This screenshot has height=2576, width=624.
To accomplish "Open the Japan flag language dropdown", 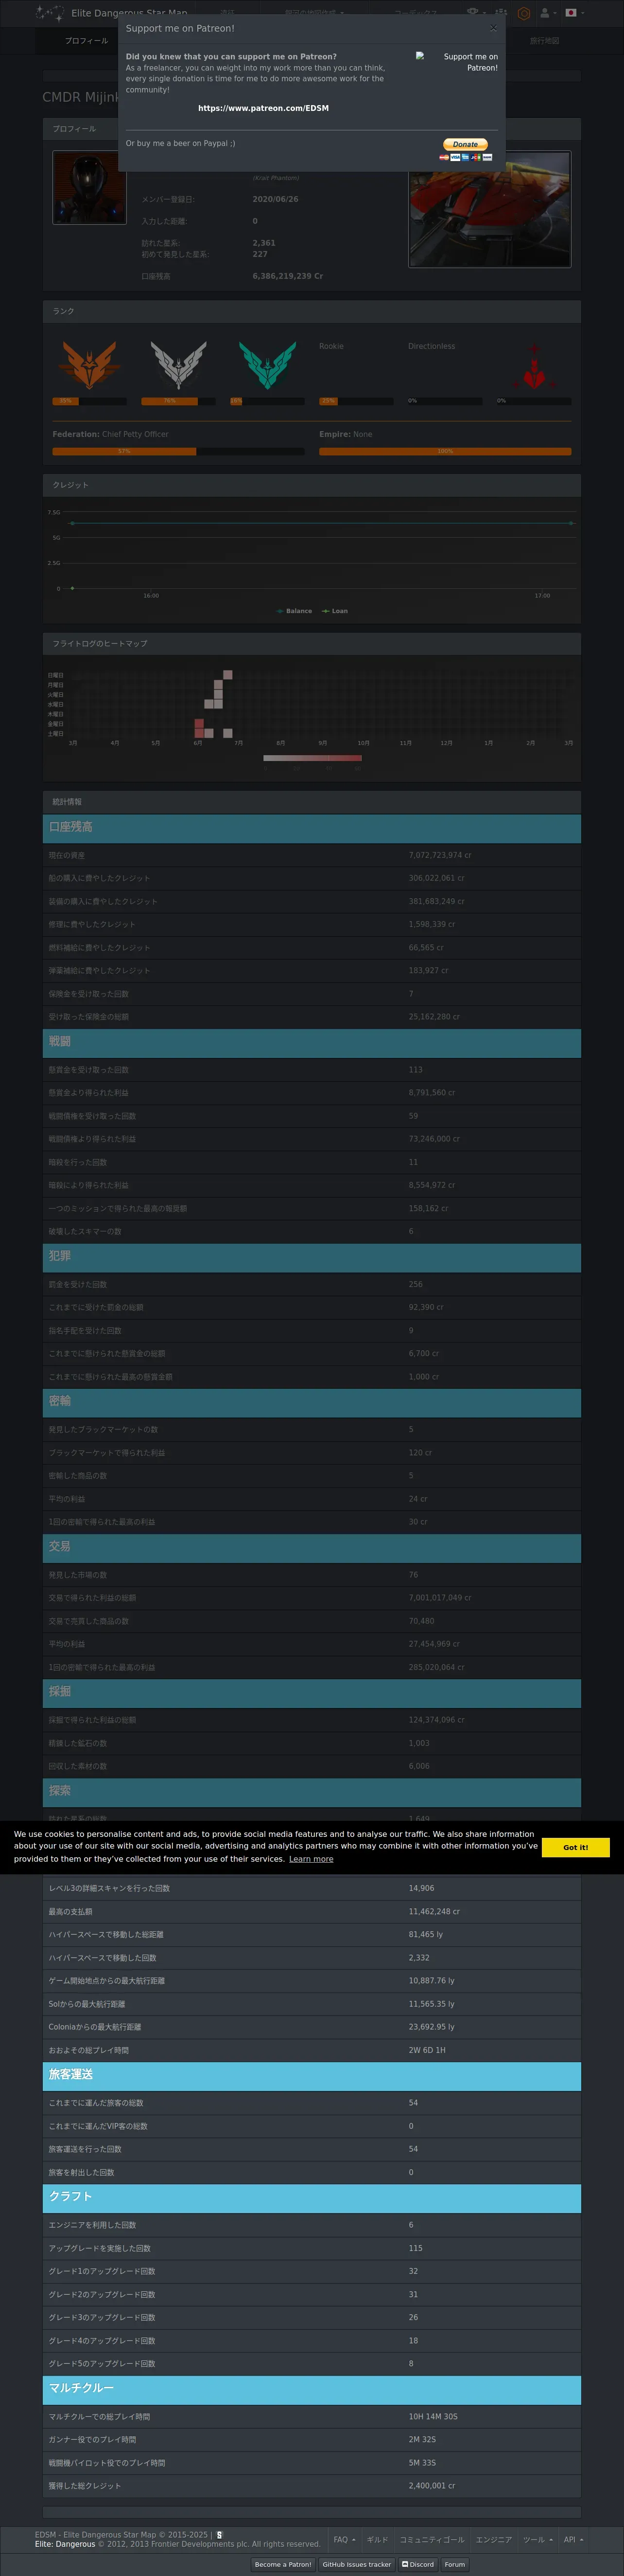I will point(573,13).
